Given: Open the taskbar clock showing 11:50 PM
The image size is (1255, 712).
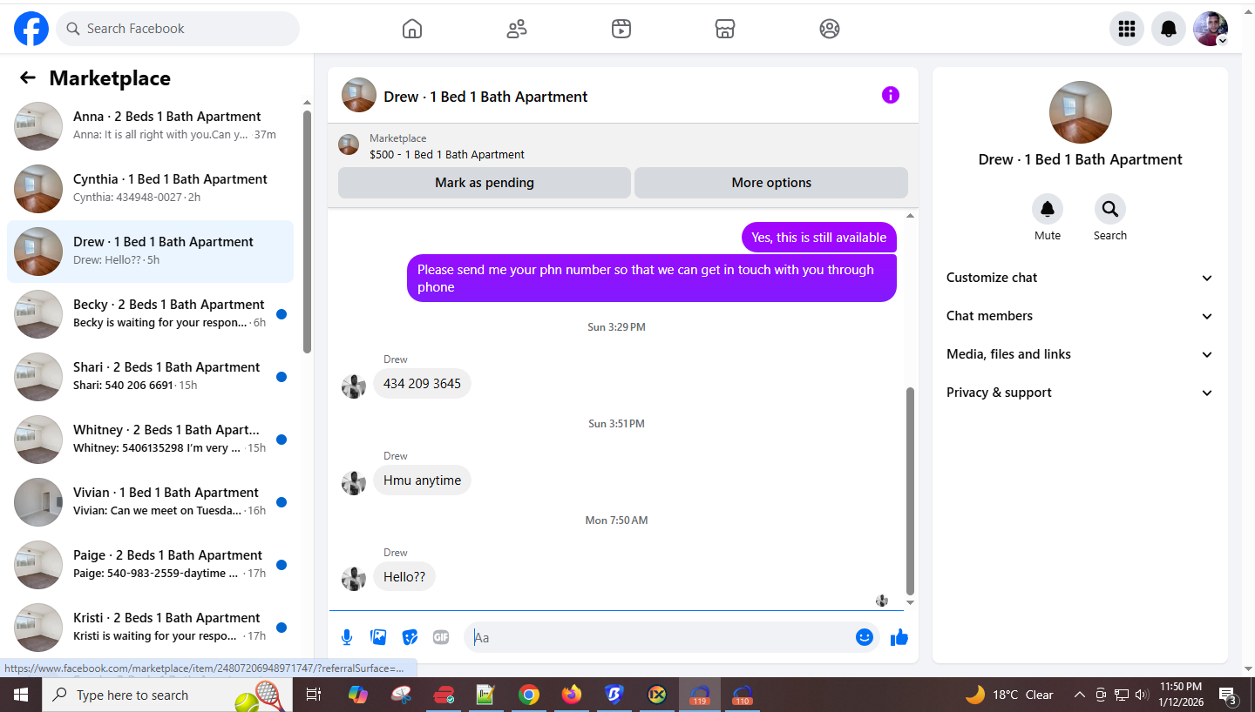Looking at the screenshot, I should 1180,694.
